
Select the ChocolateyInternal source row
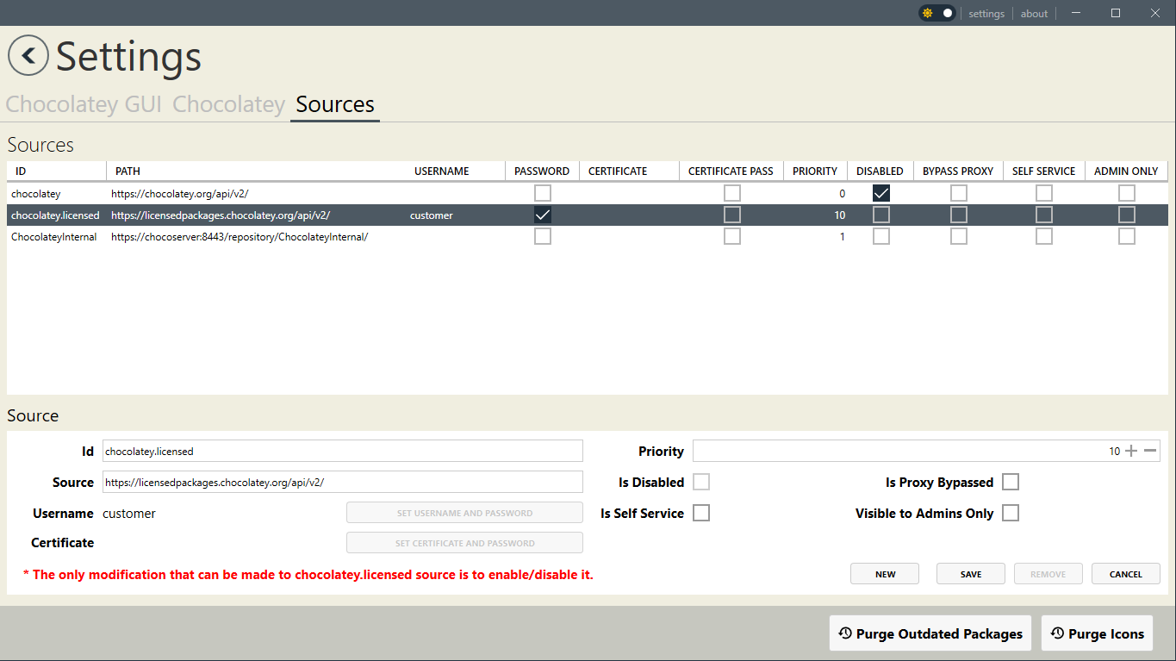click(x=588, y=236)
